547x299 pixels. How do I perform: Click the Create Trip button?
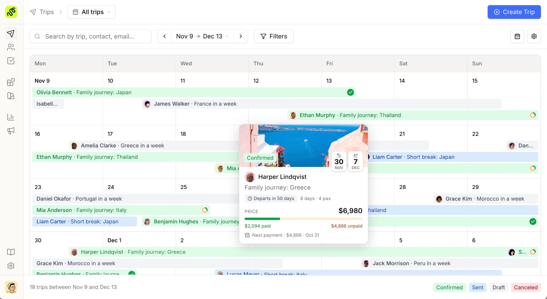(514, 12)
